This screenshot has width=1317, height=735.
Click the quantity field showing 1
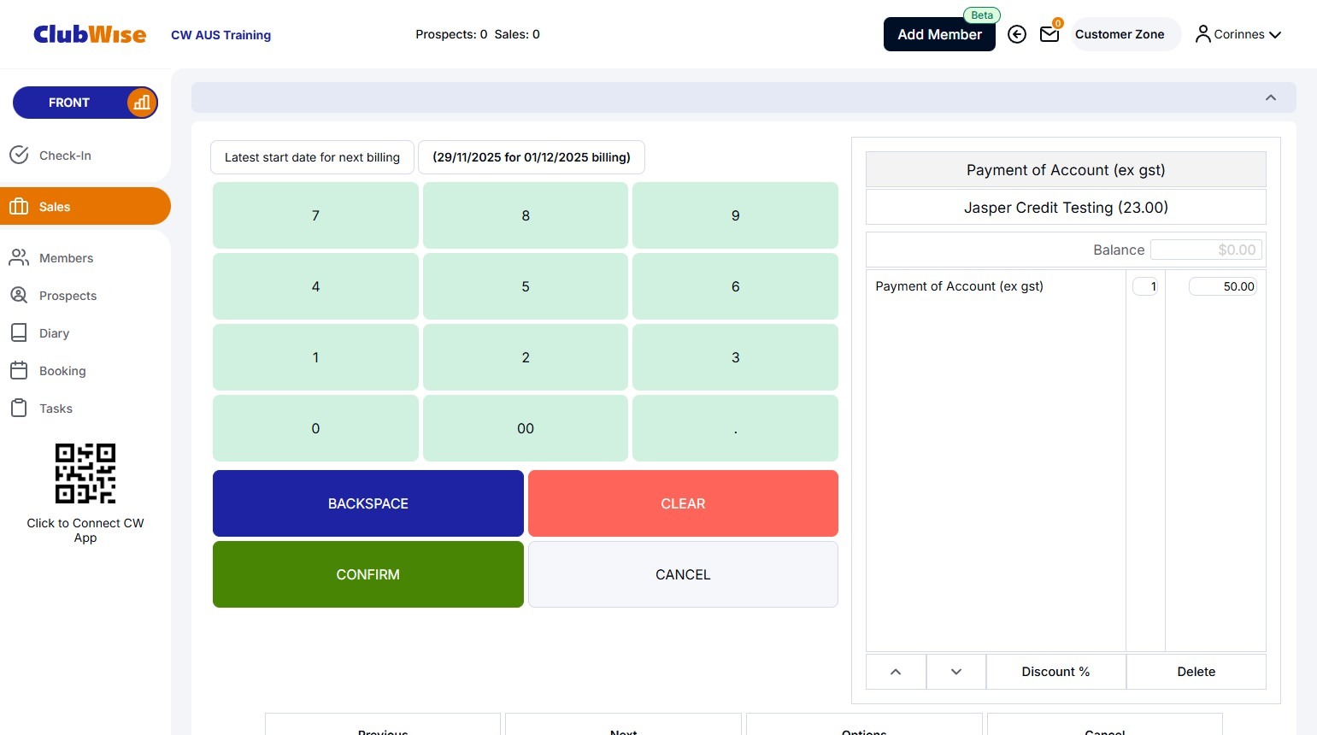tap(1145, 286)
